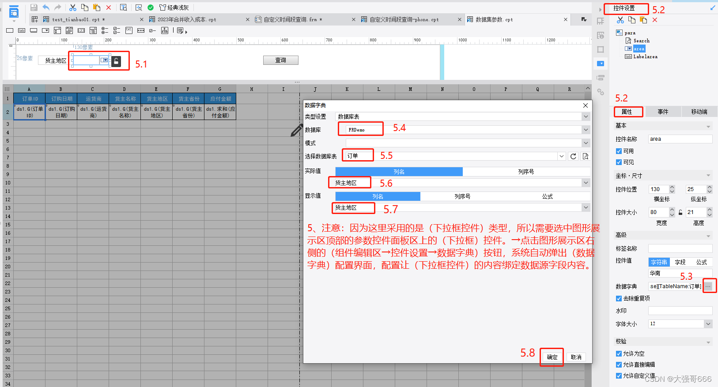
Task: Toggle aspect ratio lock between 宽度 and 高度
Action: [680, 212]
